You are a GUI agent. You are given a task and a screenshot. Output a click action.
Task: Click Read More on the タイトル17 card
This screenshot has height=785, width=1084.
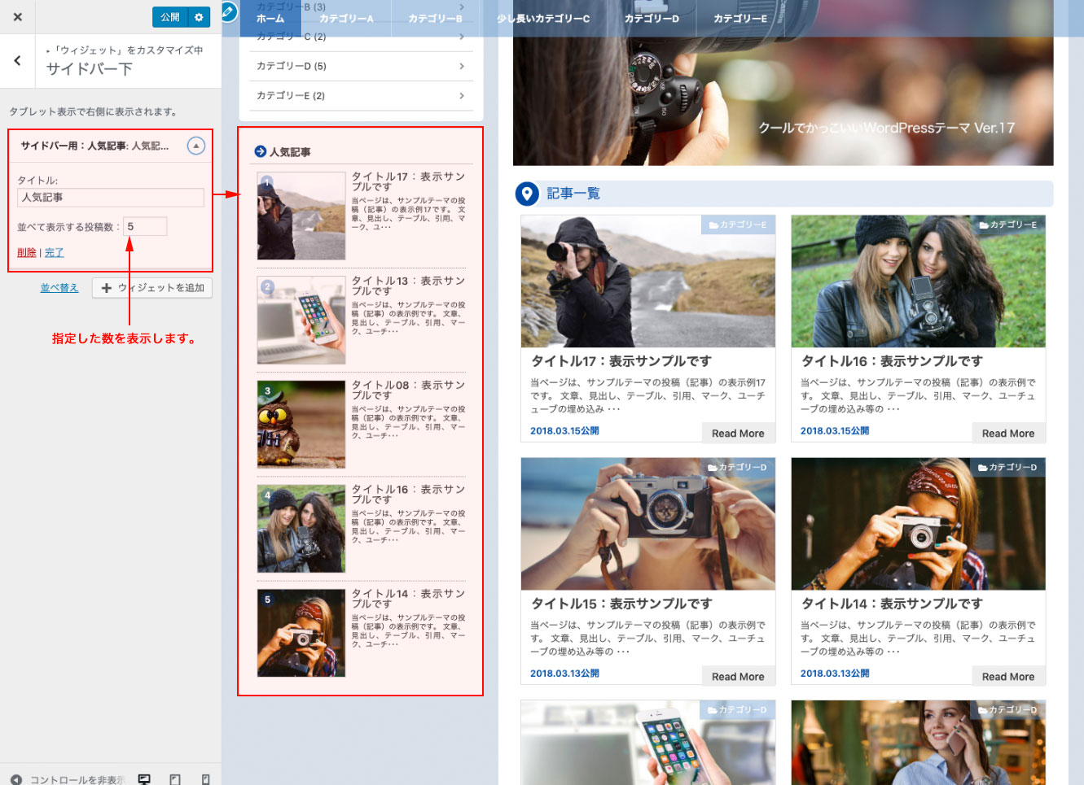pos(738,433)
